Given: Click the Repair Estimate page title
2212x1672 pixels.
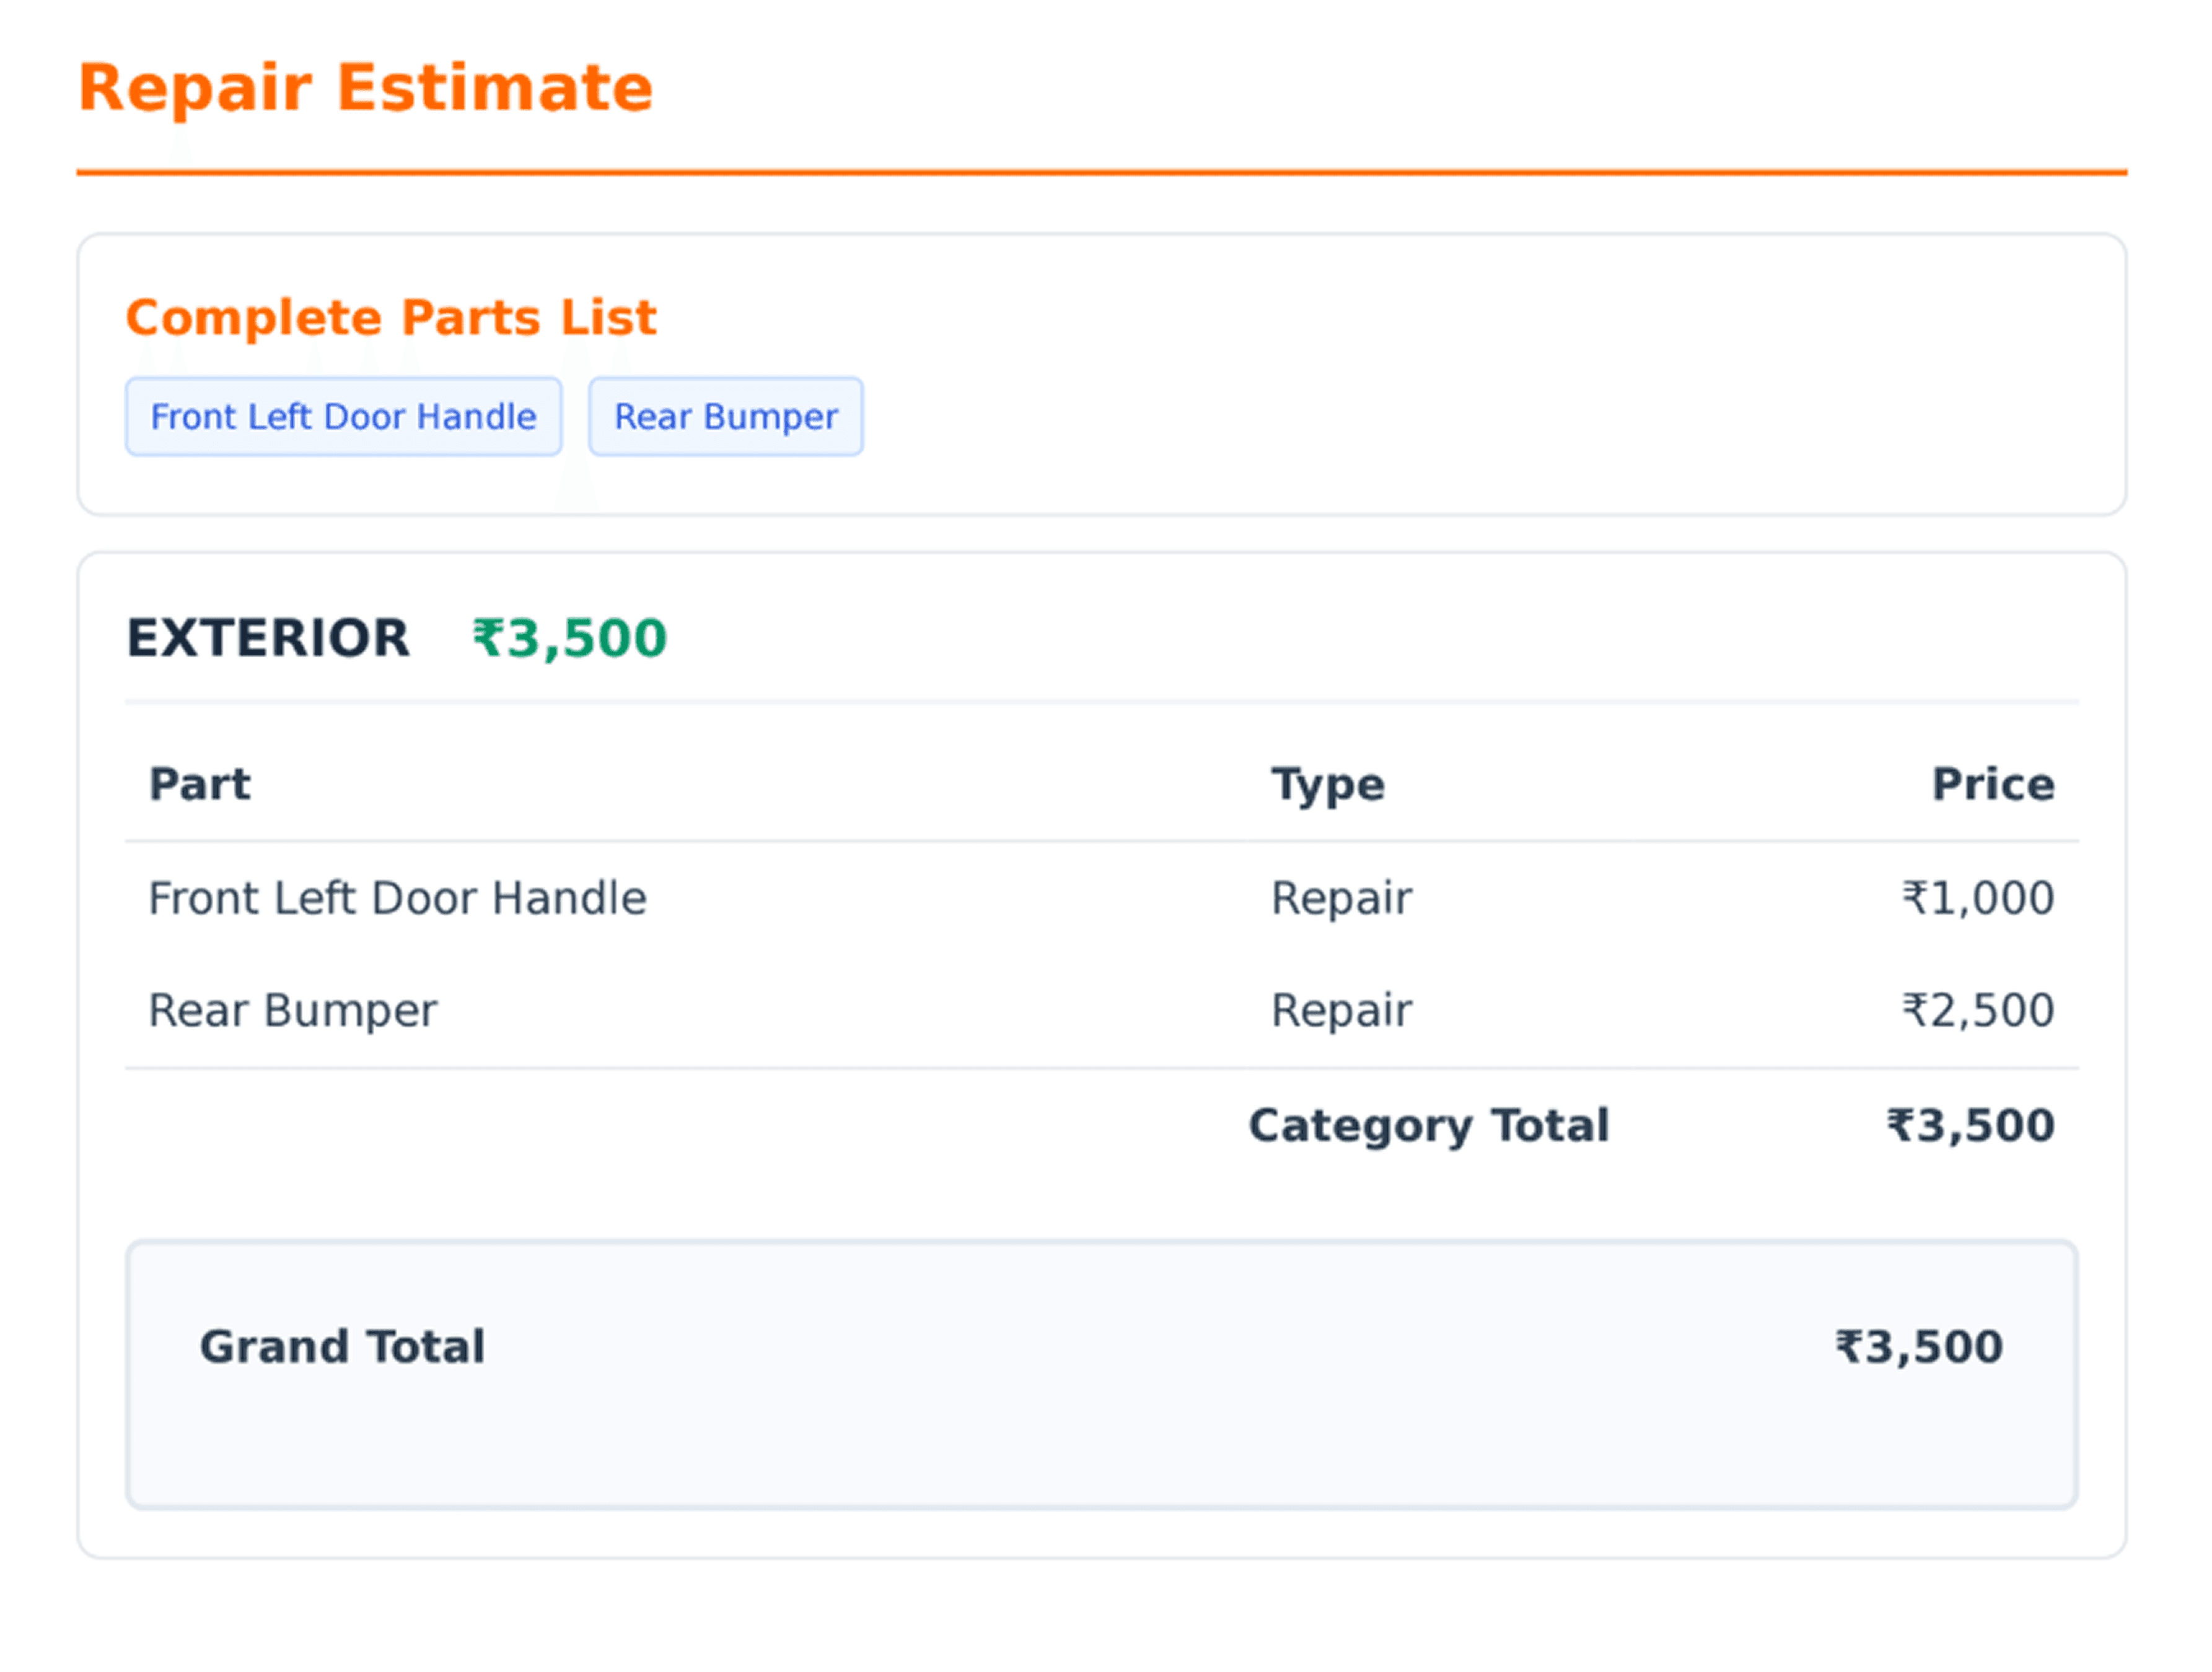Looking at the screenshot, I should tap(365, 88).
